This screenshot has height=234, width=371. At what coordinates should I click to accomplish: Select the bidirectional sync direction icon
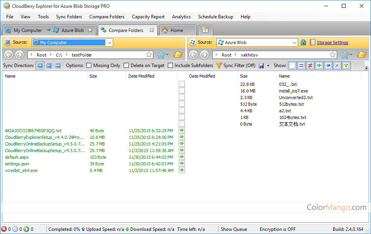click(x=59, y=66)
